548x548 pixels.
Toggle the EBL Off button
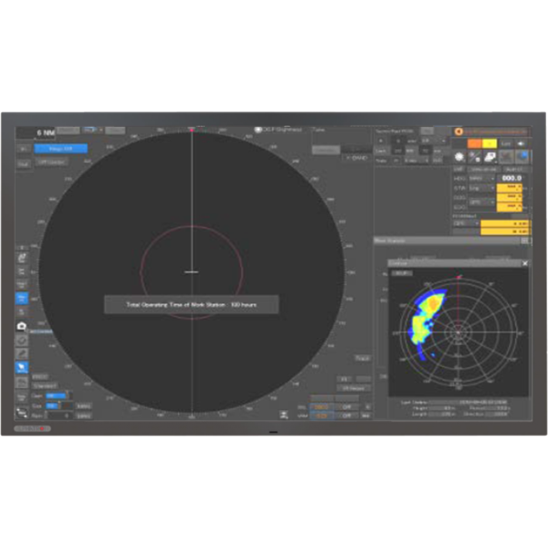(346, 407)
